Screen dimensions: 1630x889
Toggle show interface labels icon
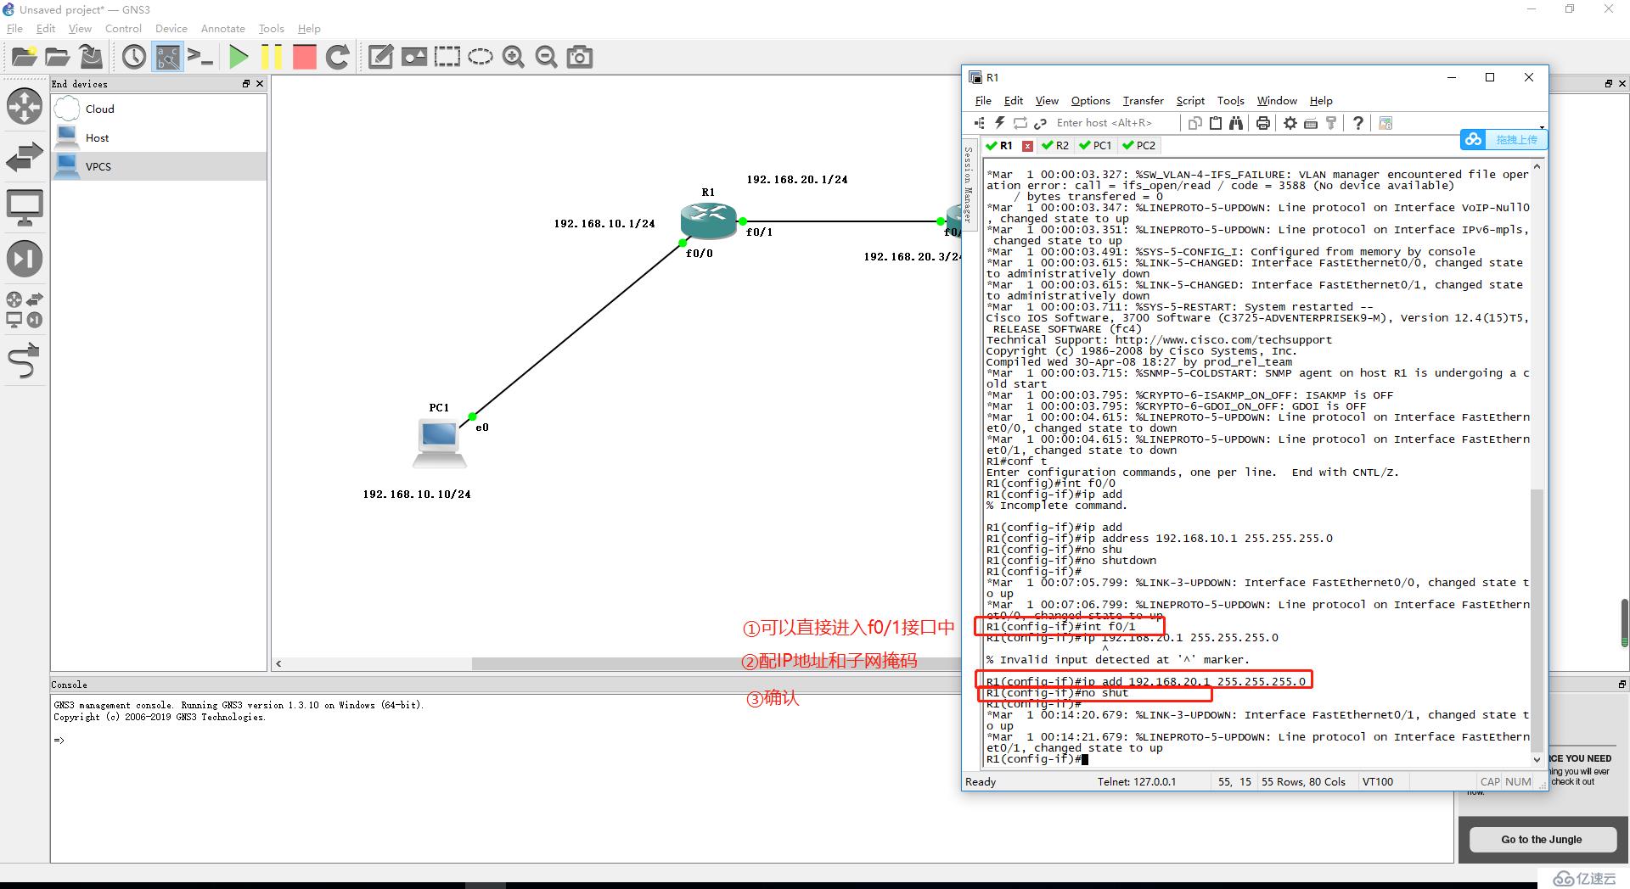coord(167,57)
